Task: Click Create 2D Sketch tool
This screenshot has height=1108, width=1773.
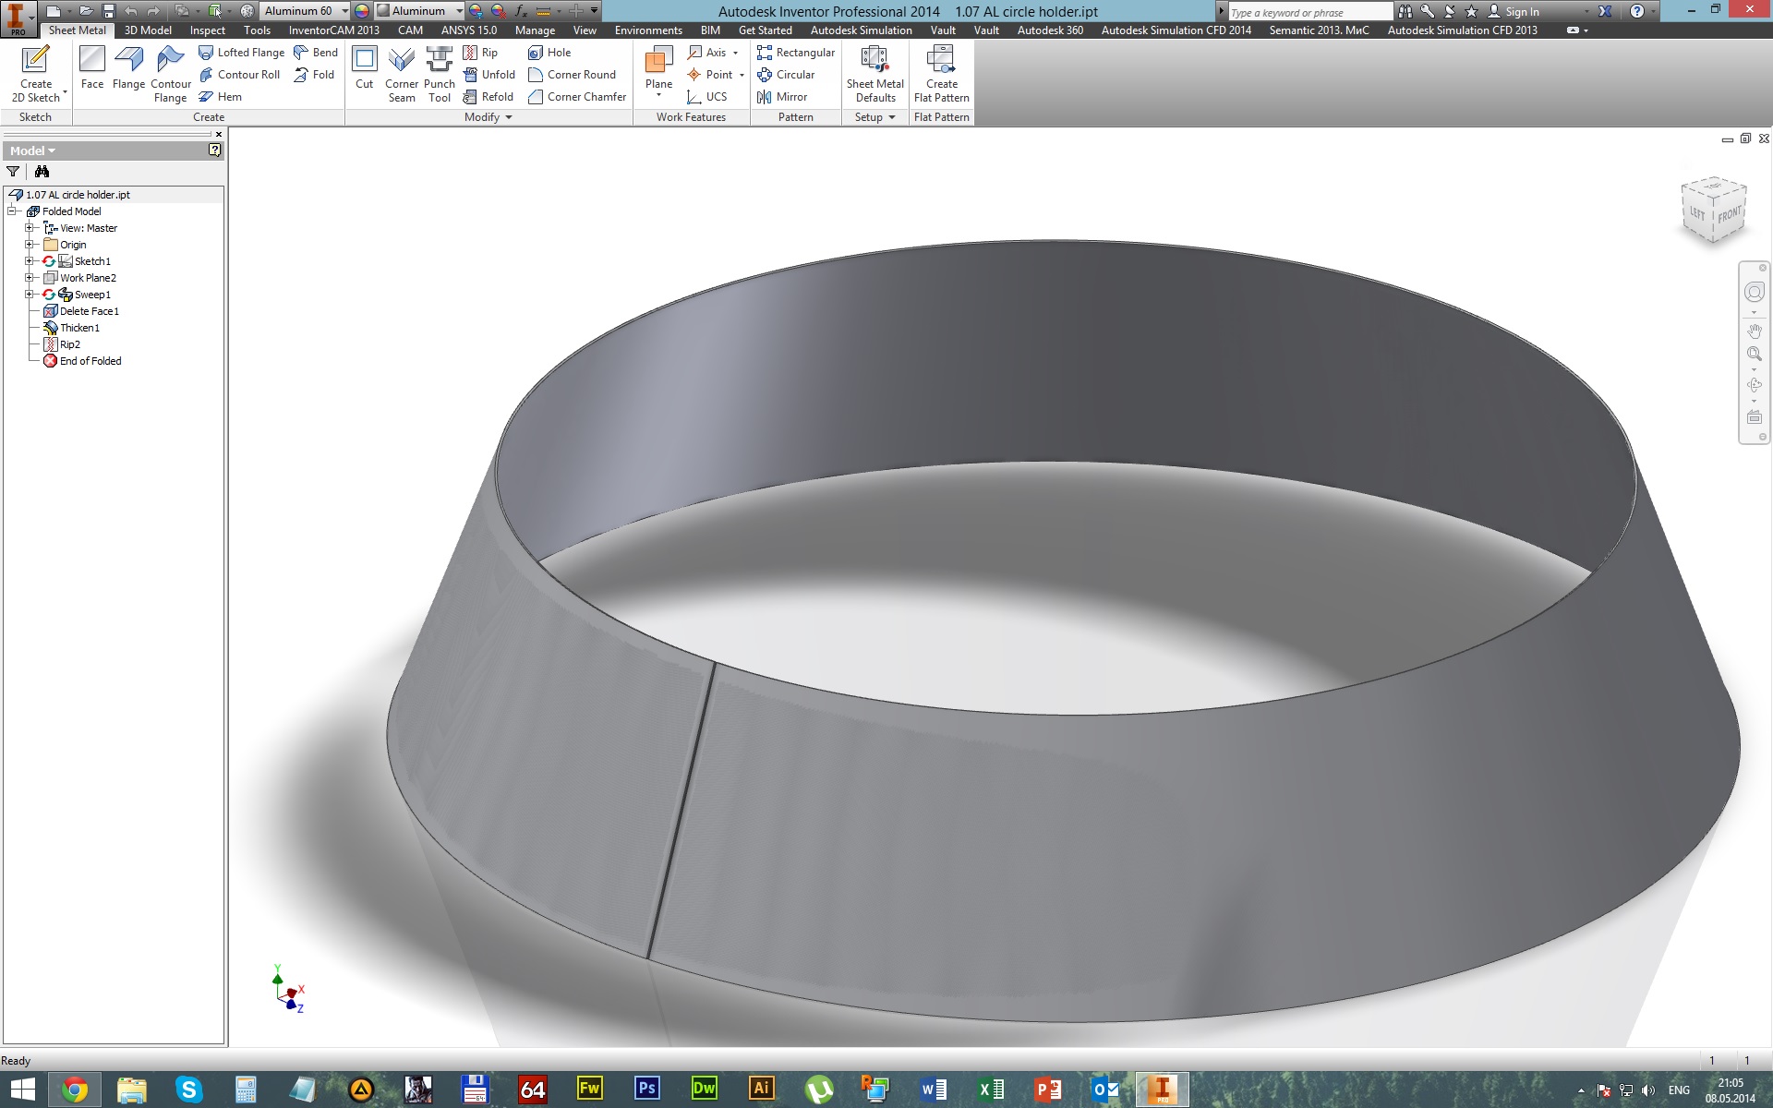Action: click(x=36, y=74)
